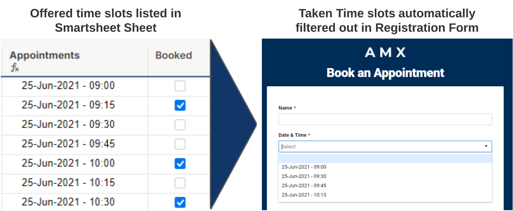Mark the 10:15 appointment as booked

click(180, 183)
